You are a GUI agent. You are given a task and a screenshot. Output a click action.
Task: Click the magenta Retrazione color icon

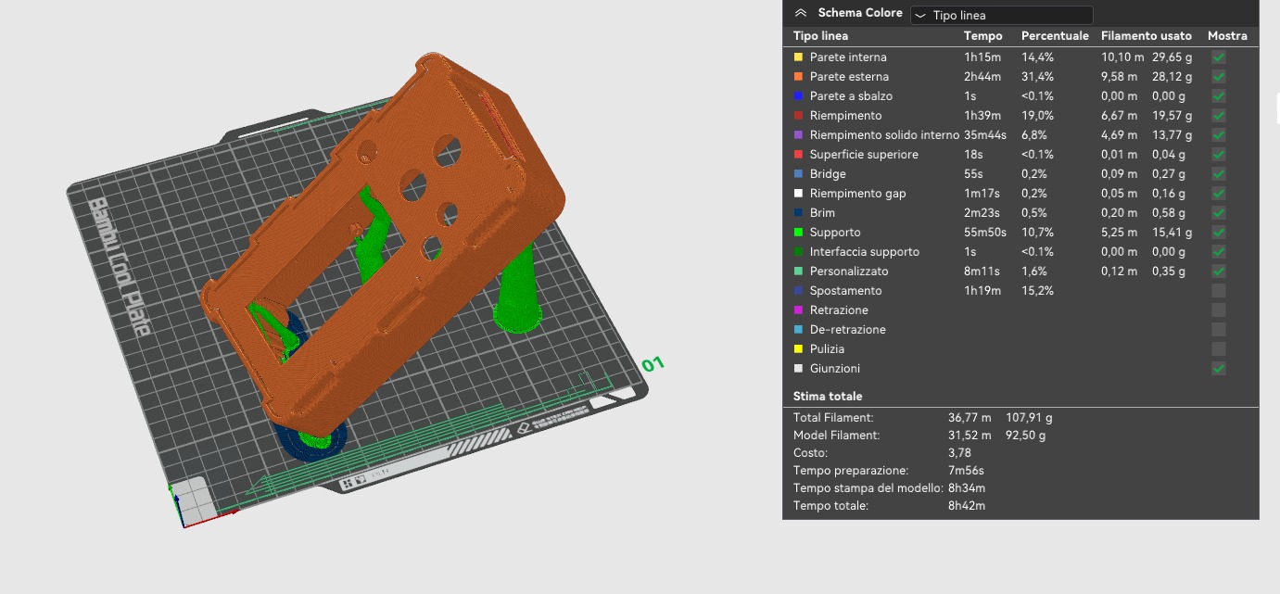[x=798, y=310]
